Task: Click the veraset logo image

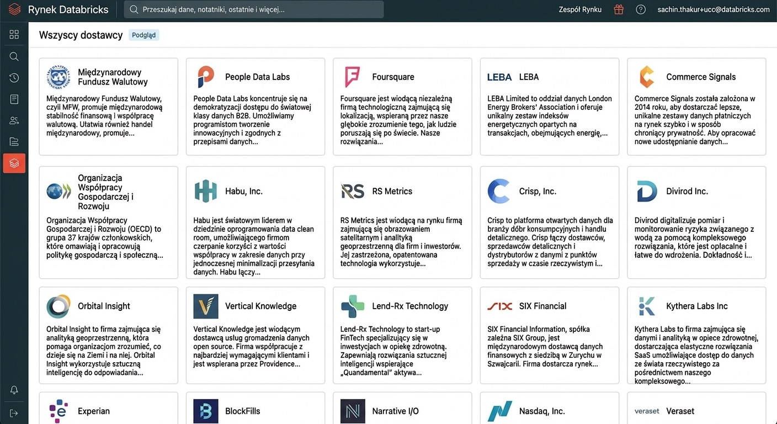Action: [647, 411]
